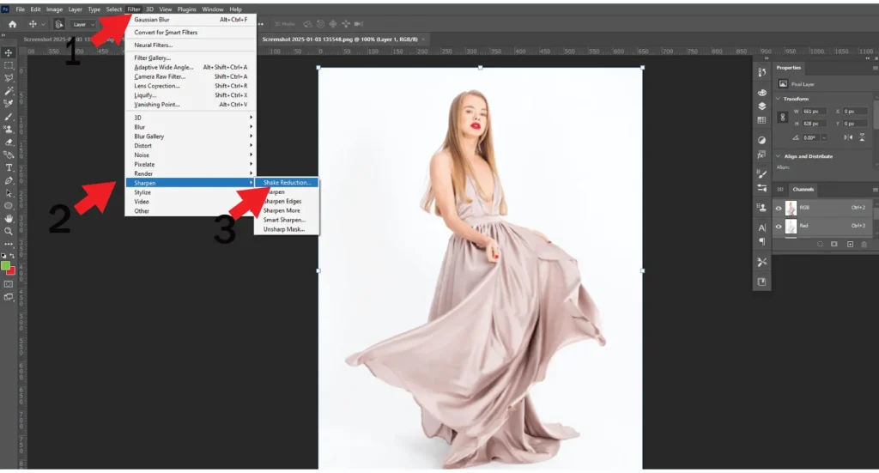
Task: Open Neural Filters from the Filter menu
Action: (x=153, y=45)
